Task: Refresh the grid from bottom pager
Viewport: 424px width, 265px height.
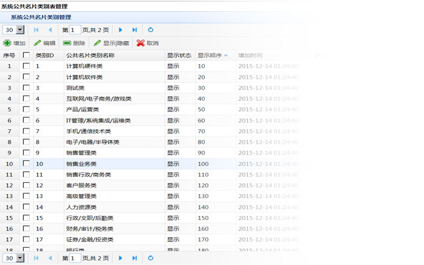Action: [x=151, y=258]
